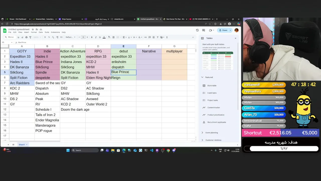Viewport: 321px width, 181px height.
Task: Close the Tables side panel
Action: pyautogui.click(x=235, y=38)
